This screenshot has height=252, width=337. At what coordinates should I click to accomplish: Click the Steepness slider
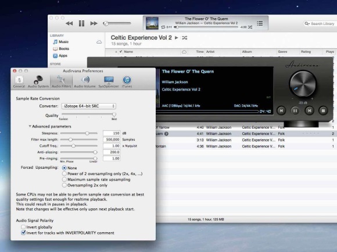click(79, 133)
